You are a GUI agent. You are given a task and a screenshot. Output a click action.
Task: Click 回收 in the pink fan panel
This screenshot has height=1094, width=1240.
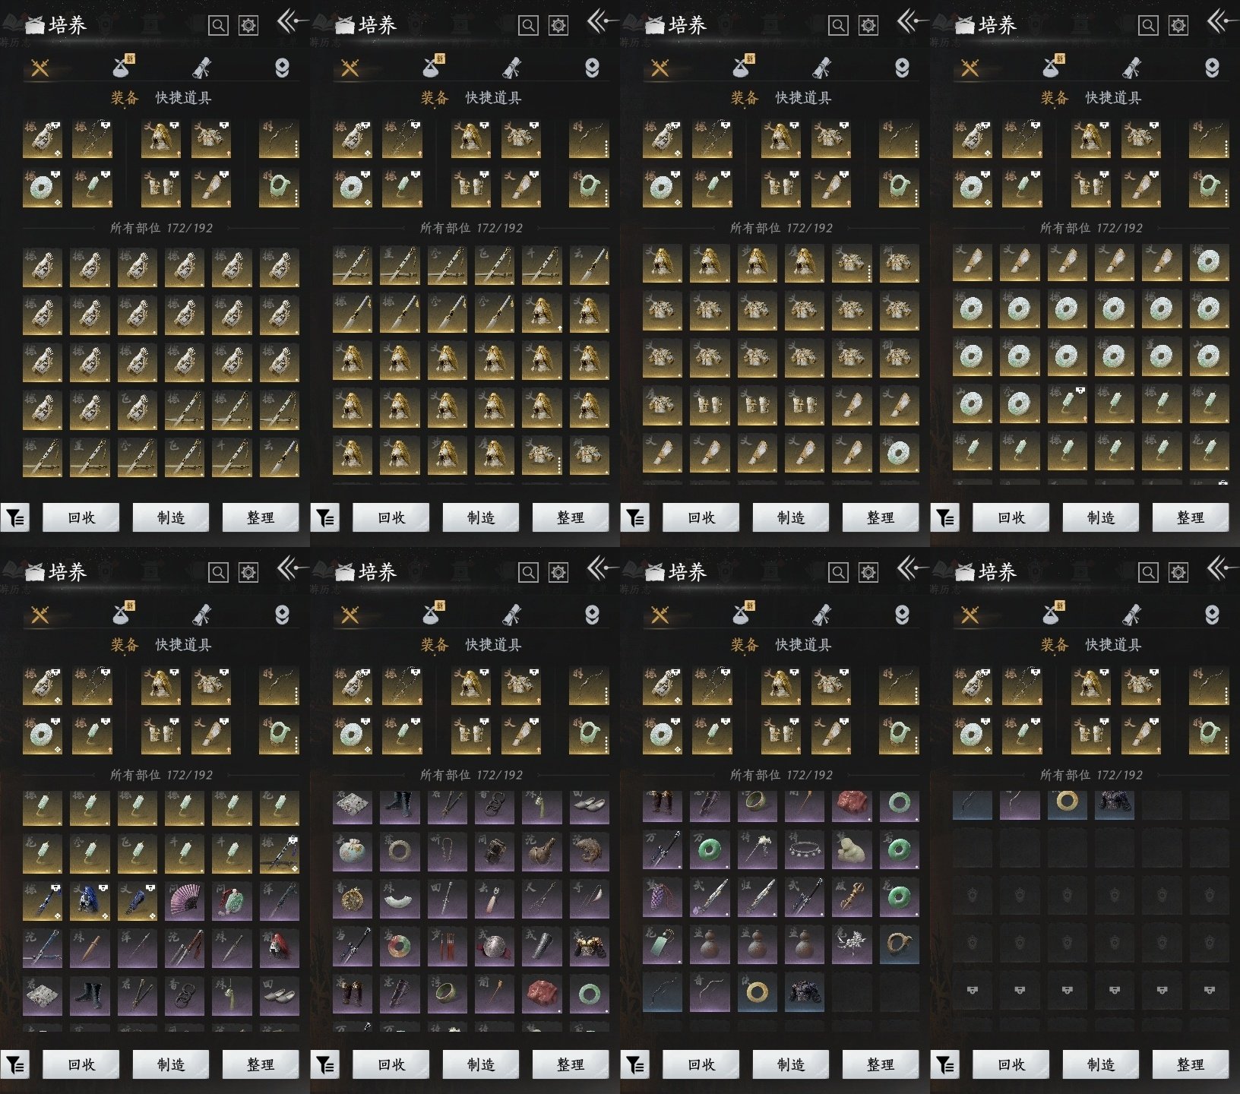click(81, 1065)
